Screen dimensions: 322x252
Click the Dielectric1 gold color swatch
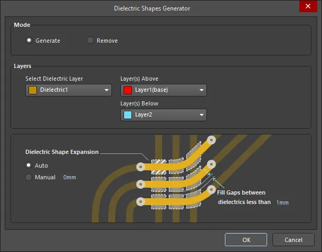(x=33, y=90)
